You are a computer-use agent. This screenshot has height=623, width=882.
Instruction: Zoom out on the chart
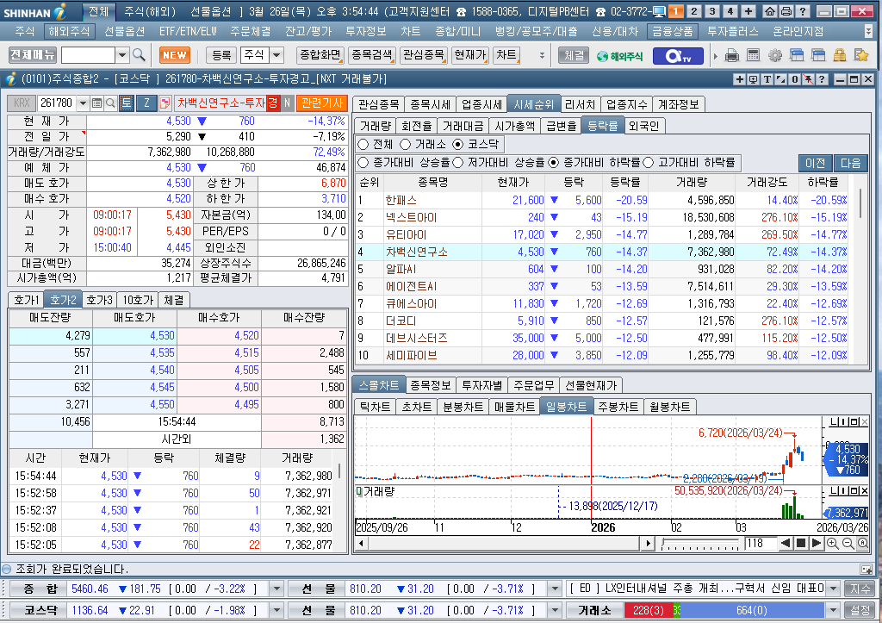coord(848,544)
